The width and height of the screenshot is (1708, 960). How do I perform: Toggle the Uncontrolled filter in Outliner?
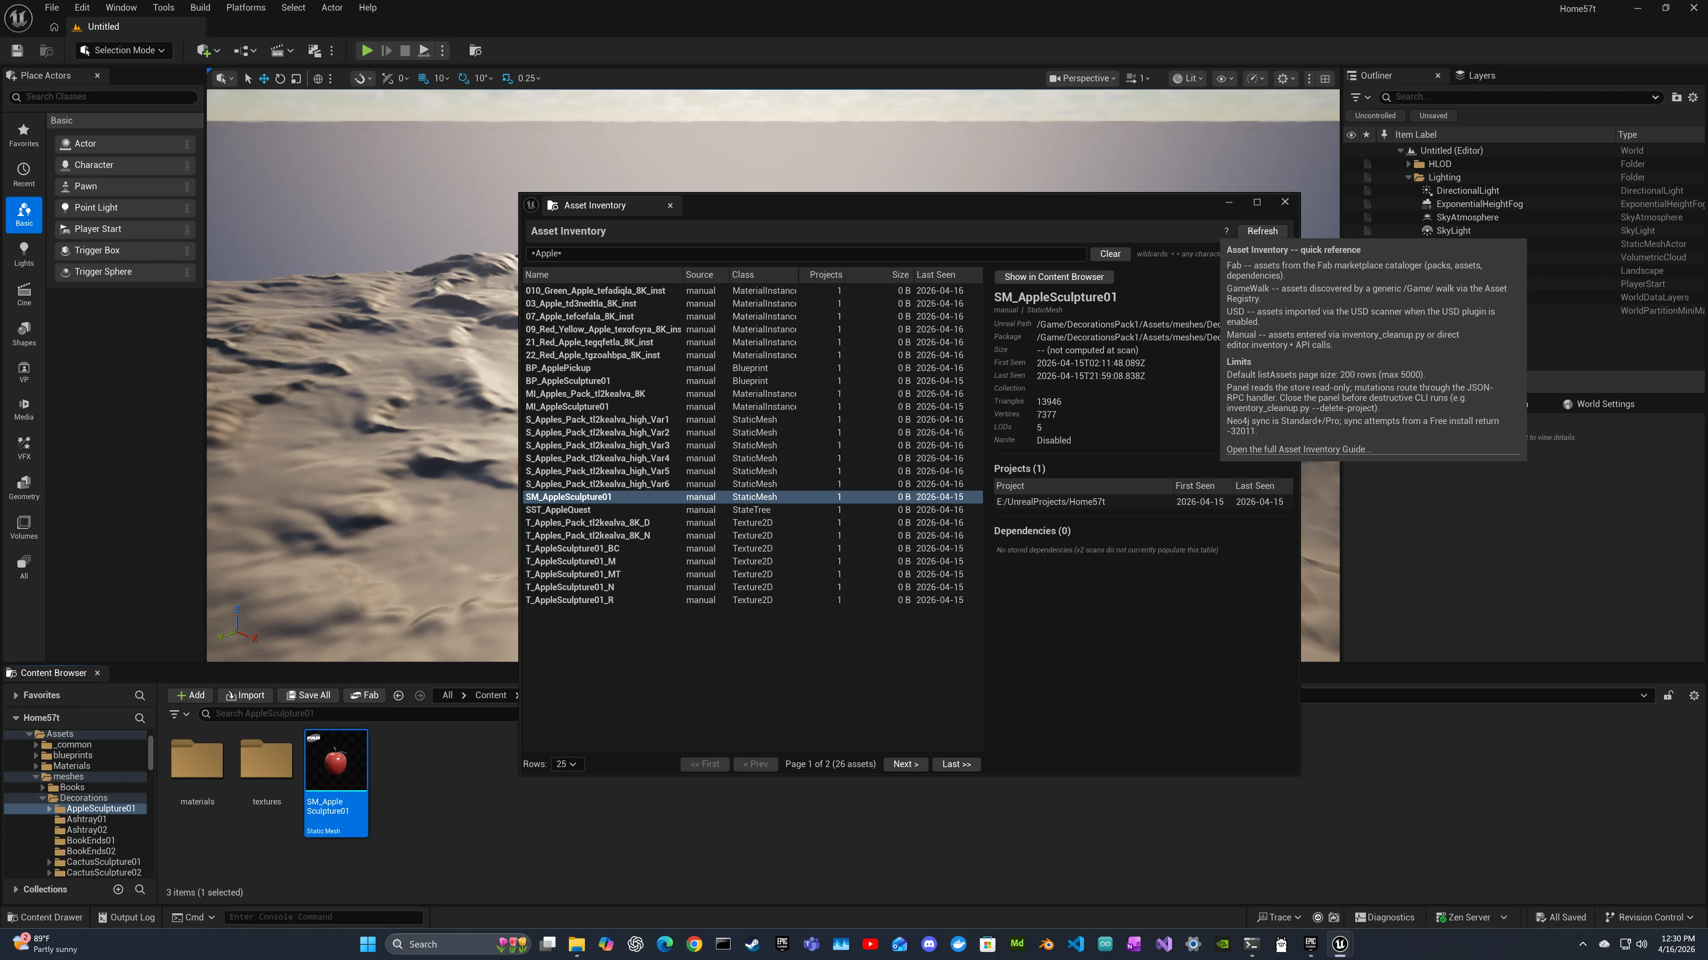pyautogui.click(x=1375, y=115)
